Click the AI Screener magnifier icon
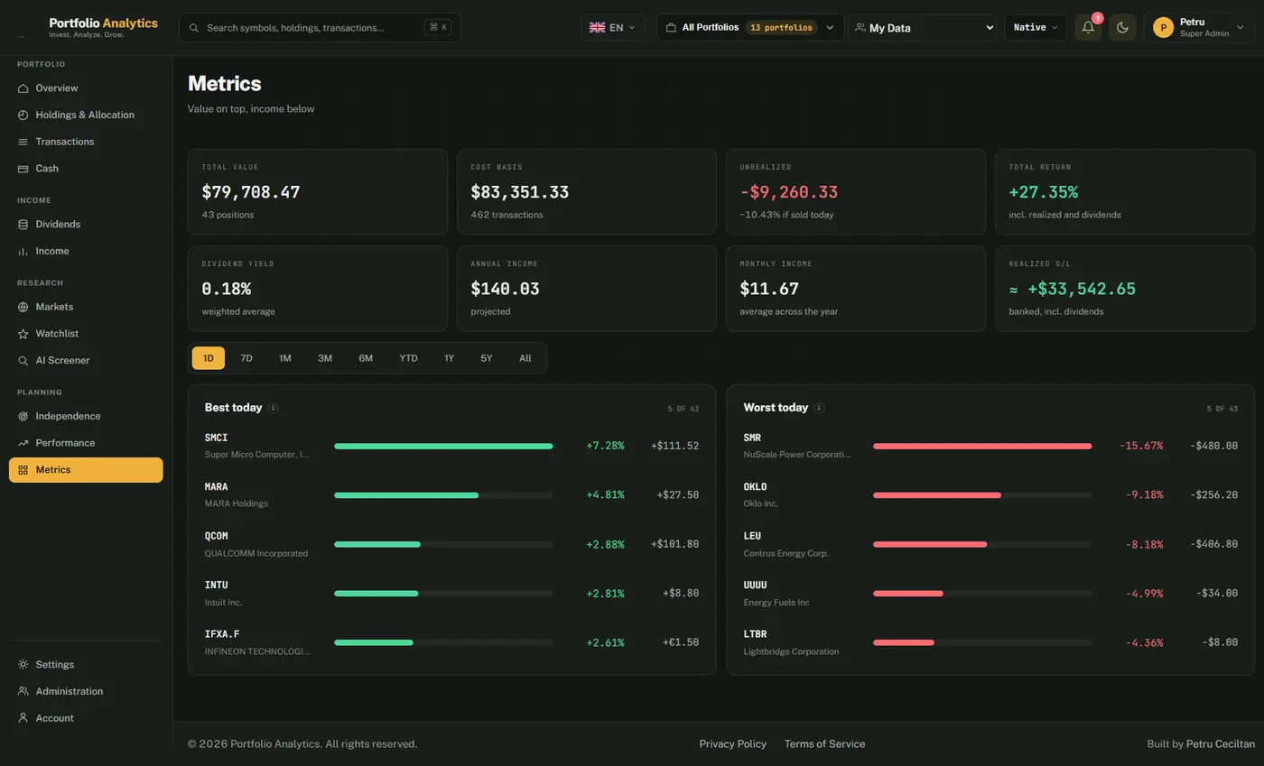 click(x=23, y=361)
